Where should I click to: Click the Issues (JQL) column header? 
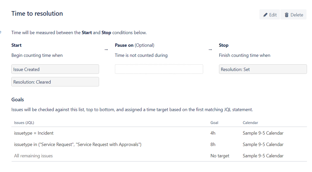24,123
